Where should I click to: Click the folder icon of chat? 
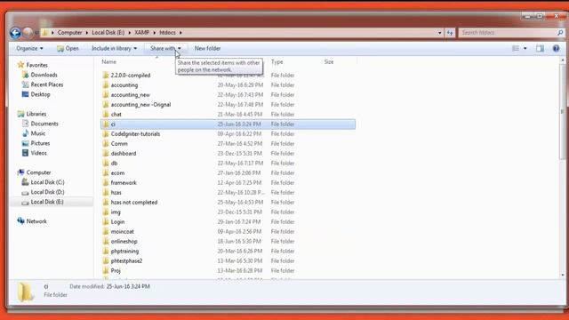click(x=106, y=115)
